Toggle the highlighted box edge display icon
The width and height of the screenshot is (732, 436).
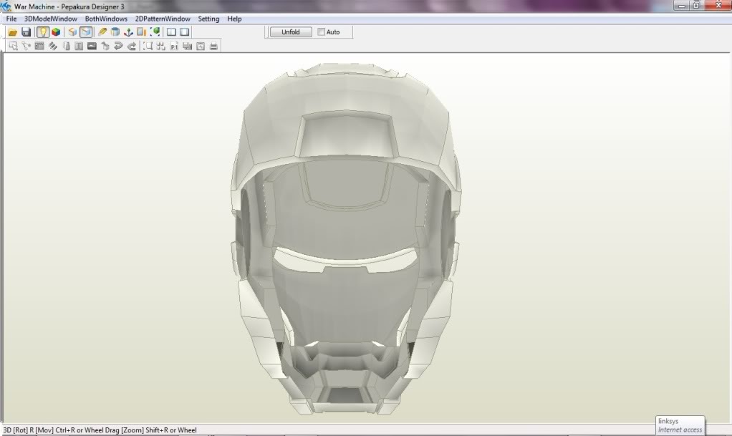tap(85, 32)
